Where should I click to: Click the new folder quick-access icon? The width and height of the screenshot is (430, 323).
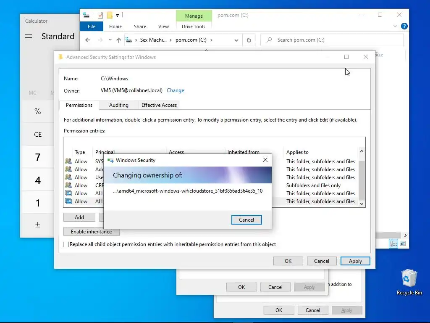point(110,15)
